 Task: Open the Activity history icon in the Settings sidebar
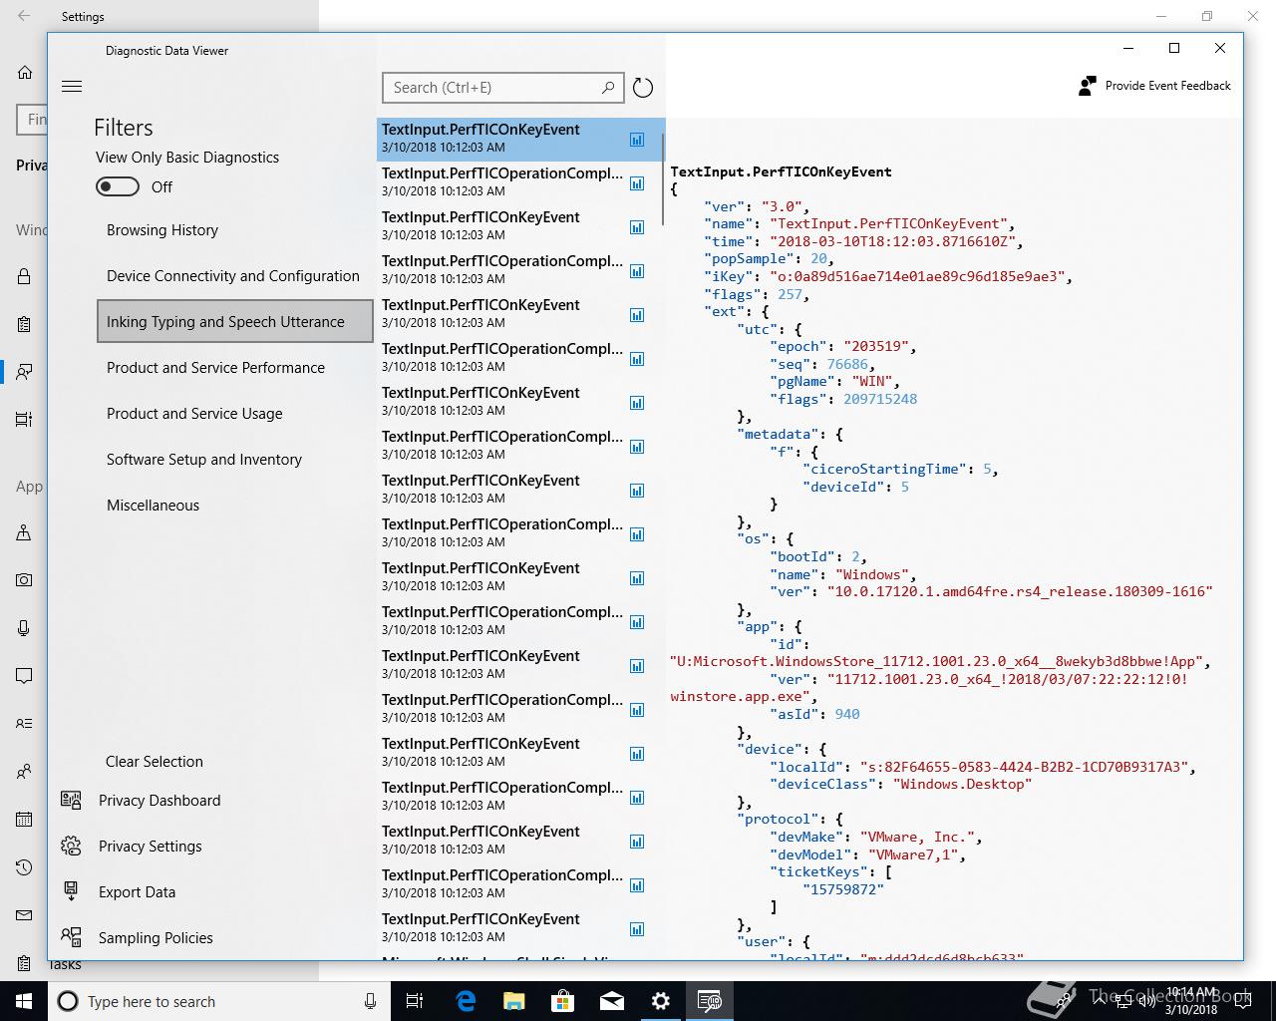24,420
